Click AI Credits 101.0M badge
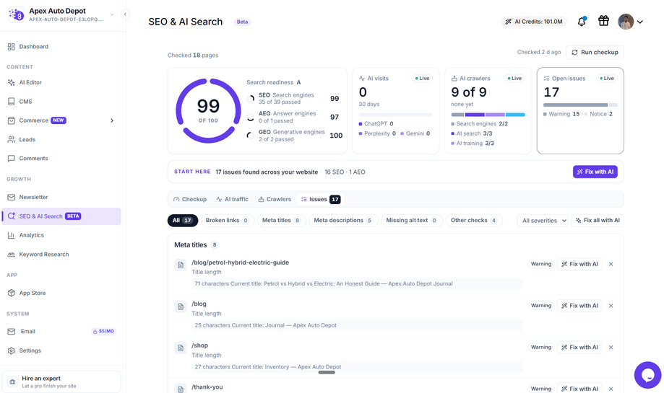Screen dimensions: 664x393 534,22
